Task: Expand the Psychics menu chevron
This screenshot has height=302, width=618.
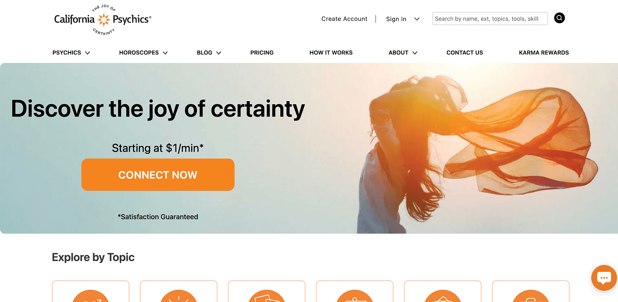Action: click(88, 53)
